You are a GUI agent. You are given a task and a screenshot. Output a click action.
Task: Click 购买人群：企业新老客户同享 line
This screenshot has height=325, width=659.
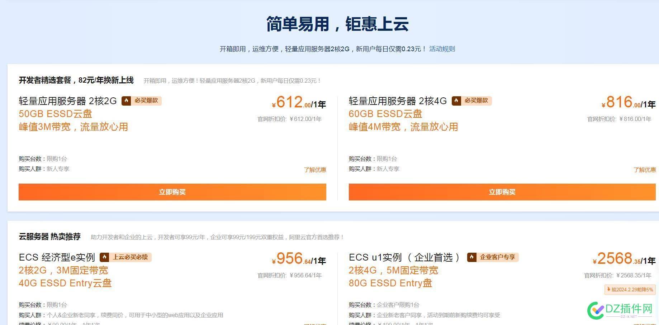click(425, 315)
